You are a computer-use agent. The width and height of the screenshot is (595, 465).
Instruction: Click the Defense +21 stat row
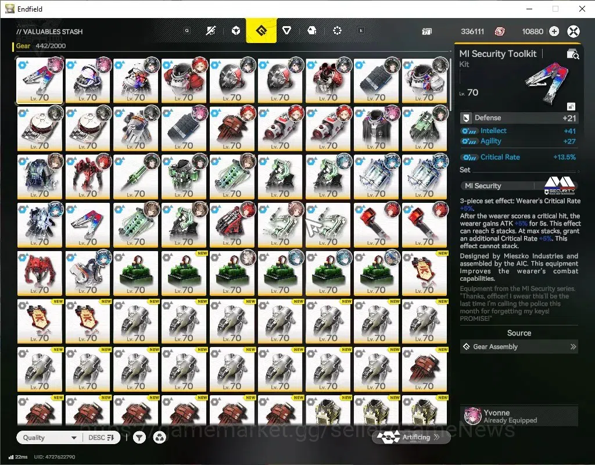[519, 118]
